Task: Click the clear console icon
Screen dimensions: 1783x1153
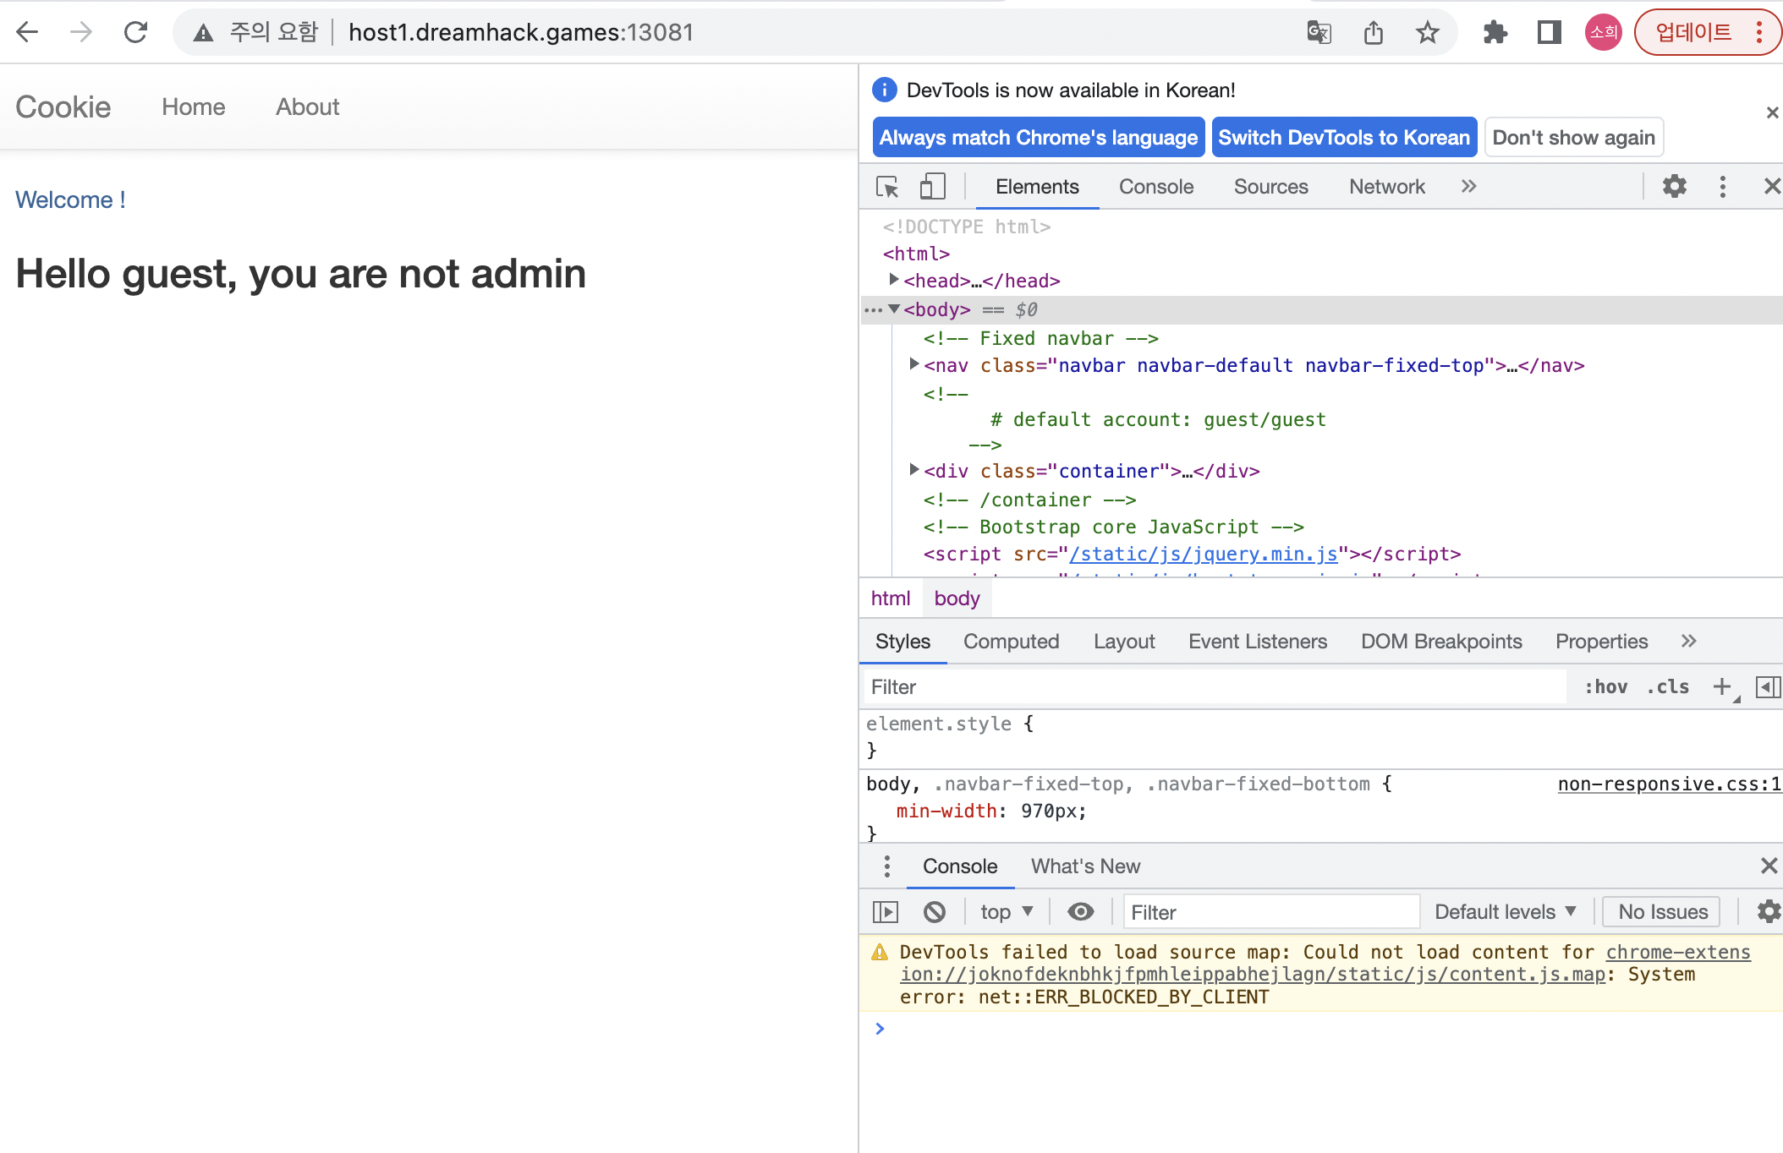Action: point(934,912)
